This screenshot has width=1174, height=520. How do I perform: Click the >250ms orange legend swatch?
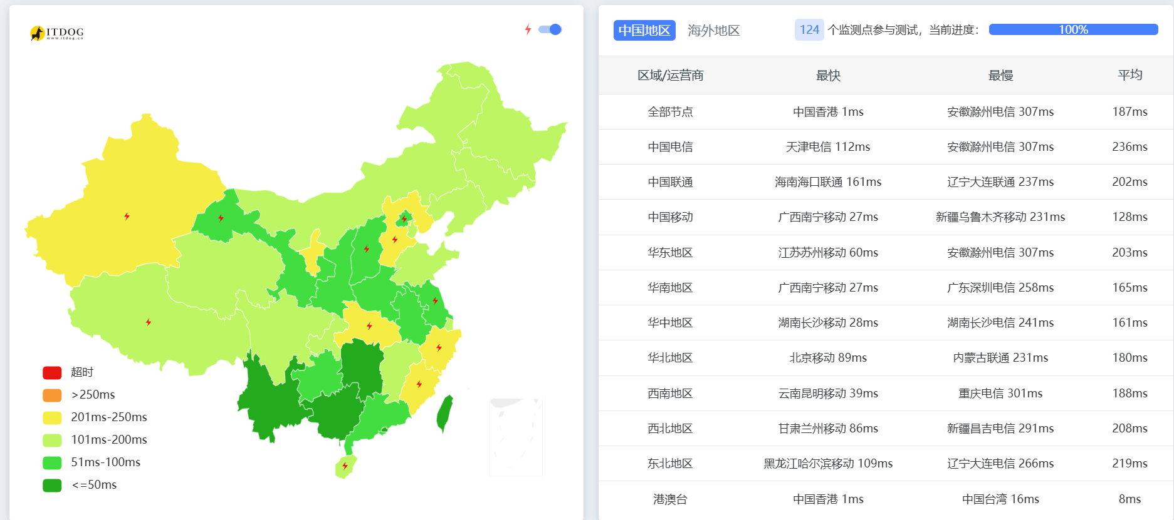tap(52, 395)
